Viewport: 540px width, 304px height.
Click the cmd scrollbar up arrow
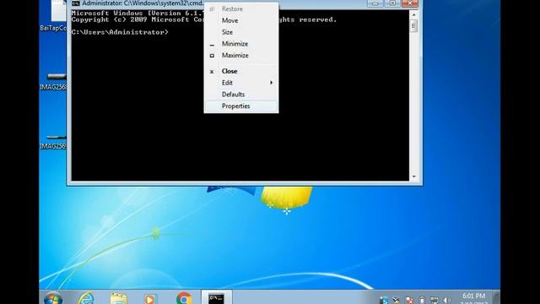pyautogui.click(x=414, y=15)
